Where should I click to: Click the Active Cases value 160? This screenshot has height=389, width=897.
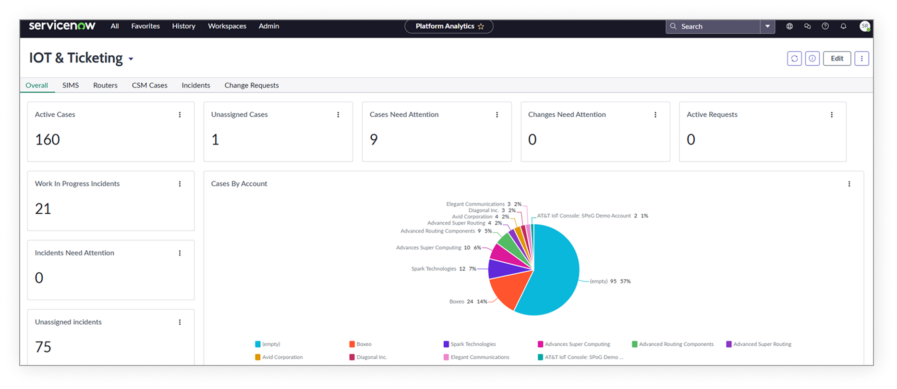48,140
